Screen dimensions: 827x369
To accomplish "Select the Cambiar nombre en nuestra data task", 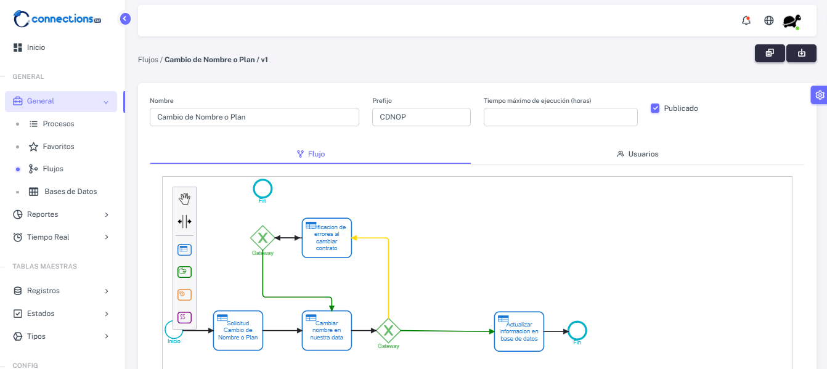I will [327, 330].
